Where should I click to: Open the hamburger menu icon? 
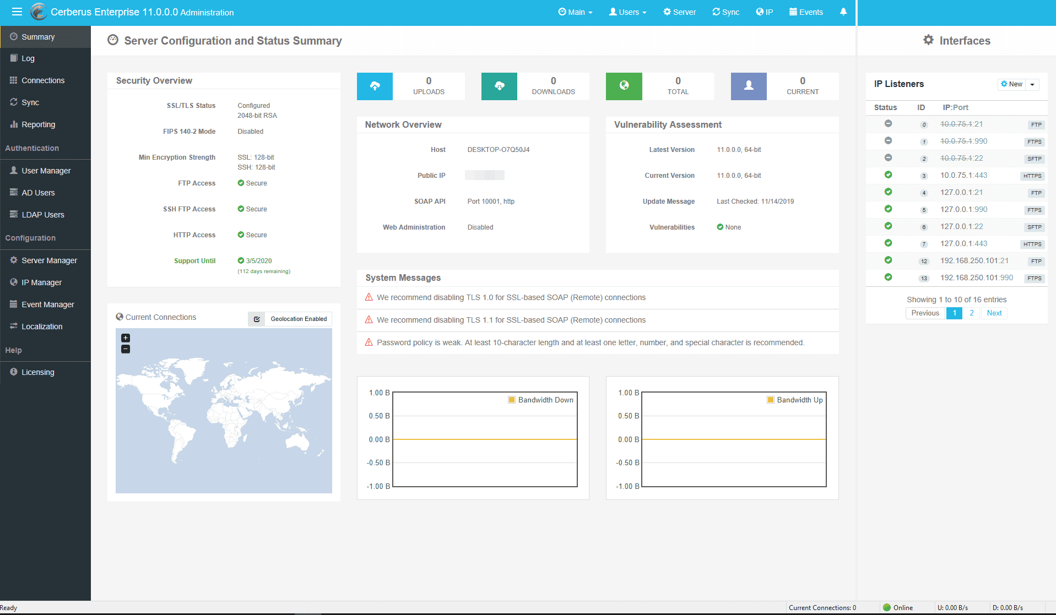(x=17, y=12)
